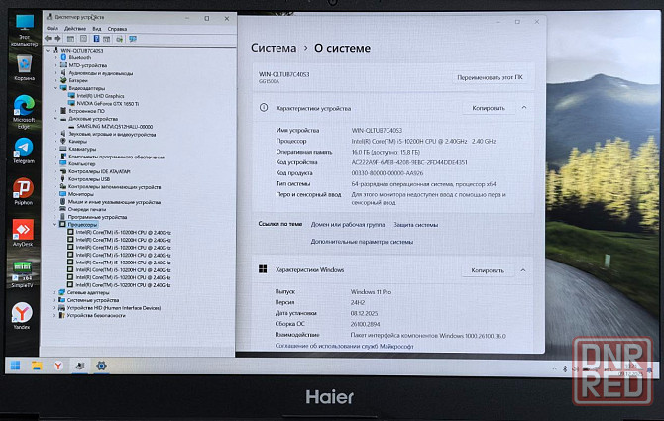Open Домен или рабочая группа link
The height and width of the screenshot is (421, 664).
348,225
